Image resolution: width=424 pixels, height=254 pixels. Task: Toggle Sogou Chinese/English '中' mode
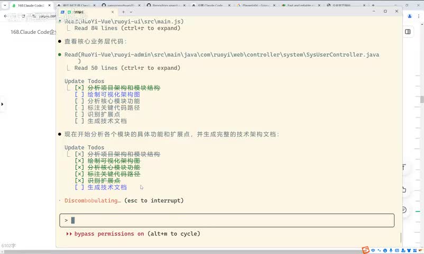[x=373, y=250]
